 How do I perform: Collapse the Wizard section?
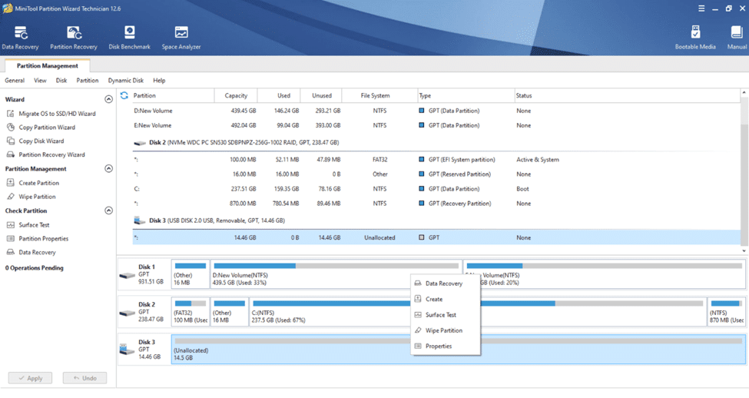(x=109, y=99)
